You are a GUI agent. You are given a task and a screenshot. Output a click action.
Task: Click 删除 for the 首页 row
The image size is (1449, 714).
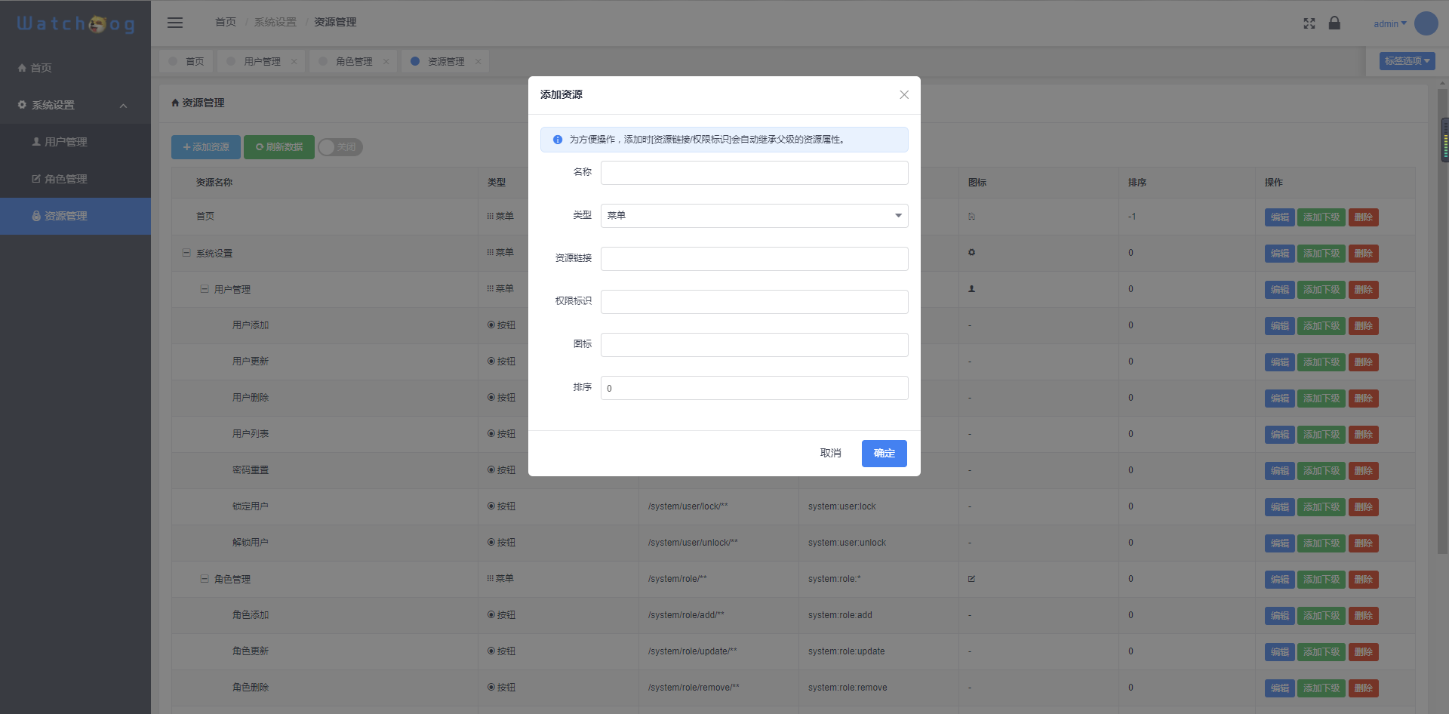[1364, 217]
